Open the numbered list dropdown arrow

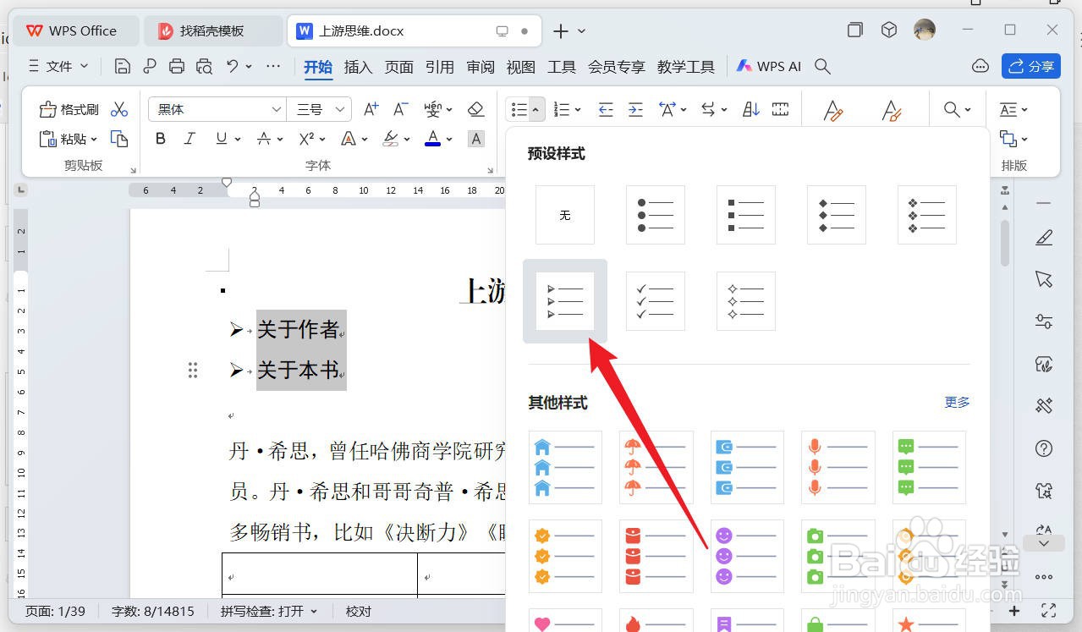(x=579, y=108)
